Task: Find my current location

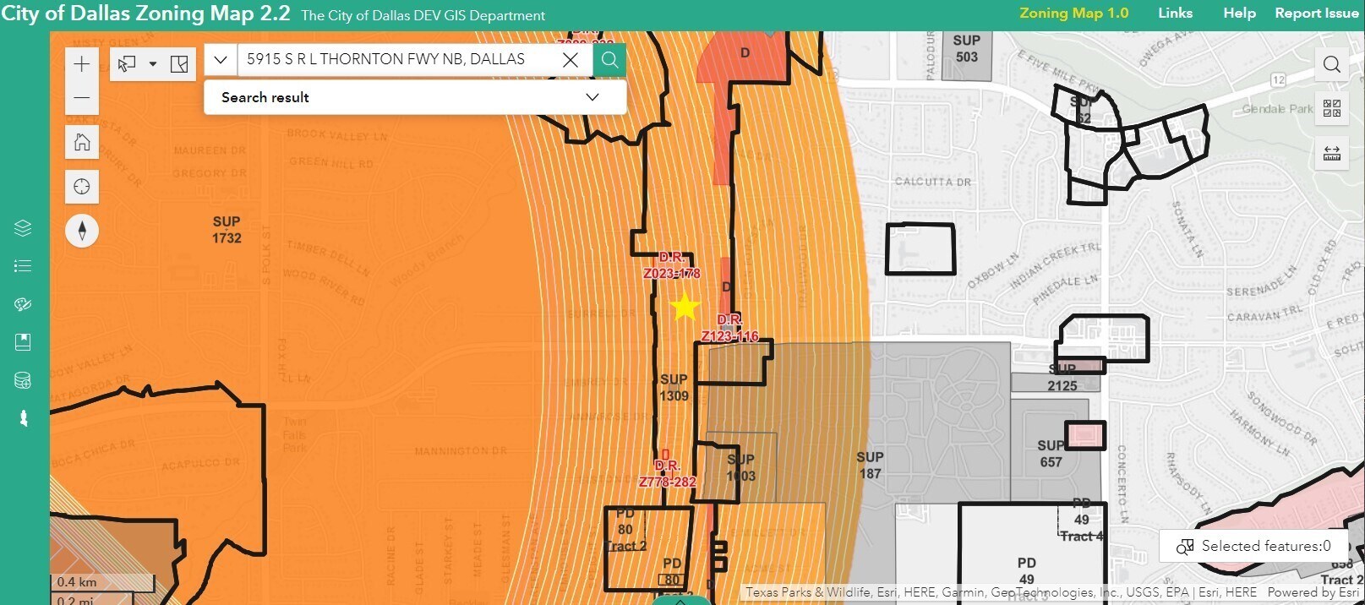Action: tap(82, 187)
